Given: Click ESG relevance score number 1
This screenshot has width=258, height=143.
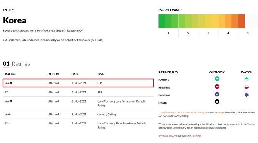Looking at the screenshot, I should [168, 33].
